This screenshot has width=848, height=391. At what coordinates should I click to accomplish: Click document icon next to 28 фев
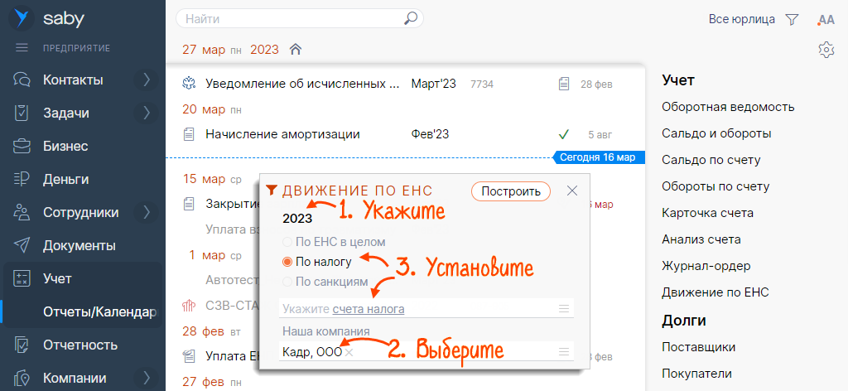563,84
